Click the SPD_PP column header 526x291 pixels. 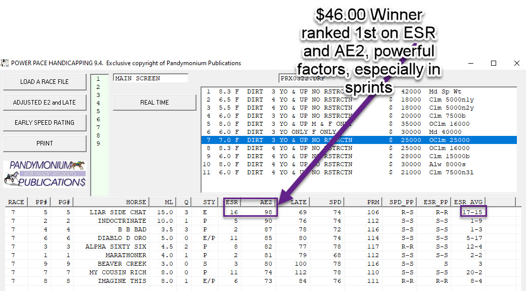(399, 202)
